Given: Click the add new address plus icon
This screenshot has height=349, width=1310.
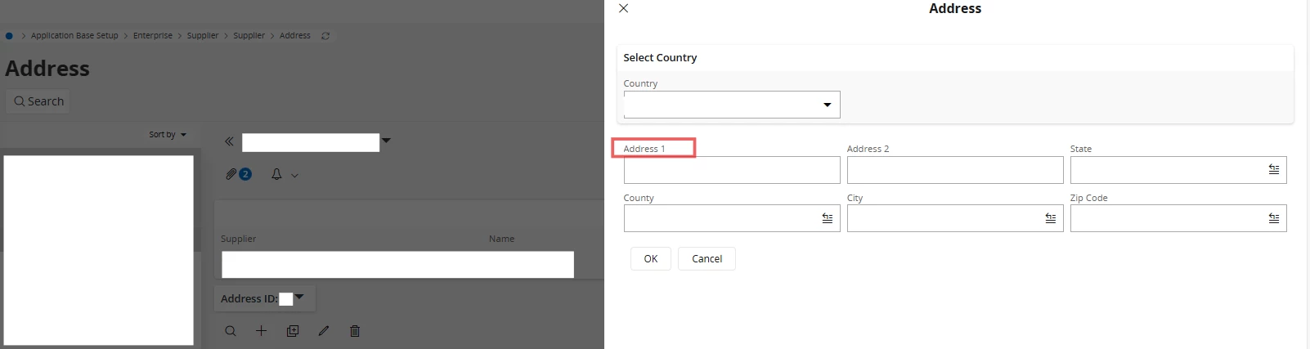Looking at the screenshot, I should [261, 331].
